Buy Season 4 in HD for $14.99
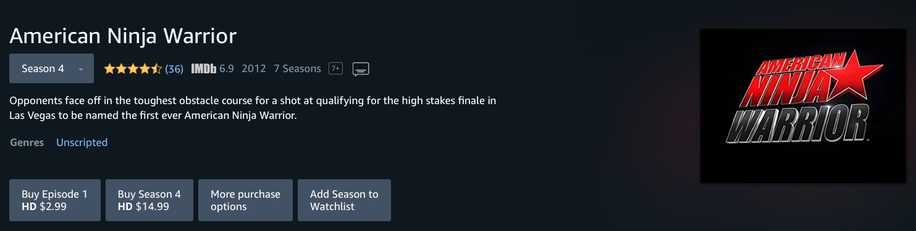This screenshot has height=231, width=916. [x=149, y=200]
